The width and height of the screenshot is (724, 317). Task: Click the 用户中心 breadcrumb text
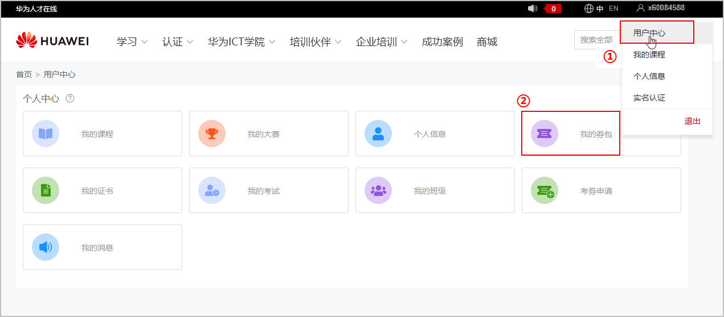click(x=59, y=74)
